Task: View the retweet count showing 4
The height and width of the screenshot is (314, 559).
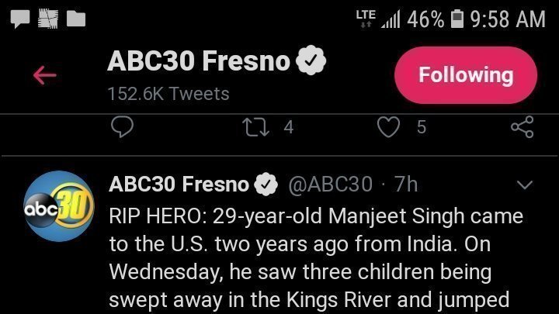Action: click(288, 126)
